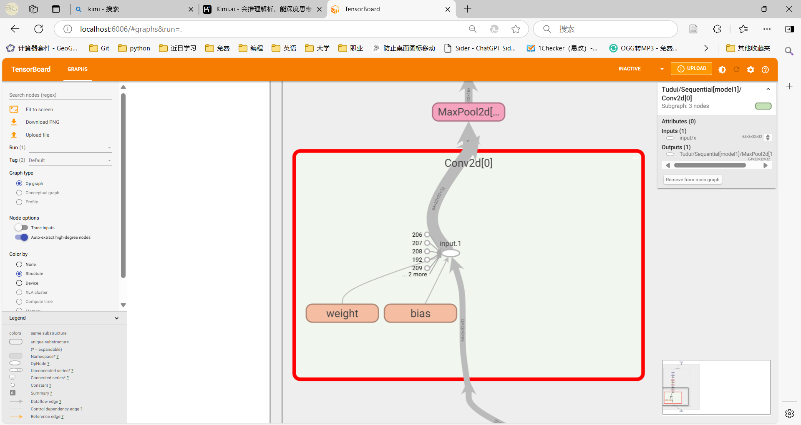Click the Download PNG arrow icon
Screen dimensions: 801x425
coord(14,122)
